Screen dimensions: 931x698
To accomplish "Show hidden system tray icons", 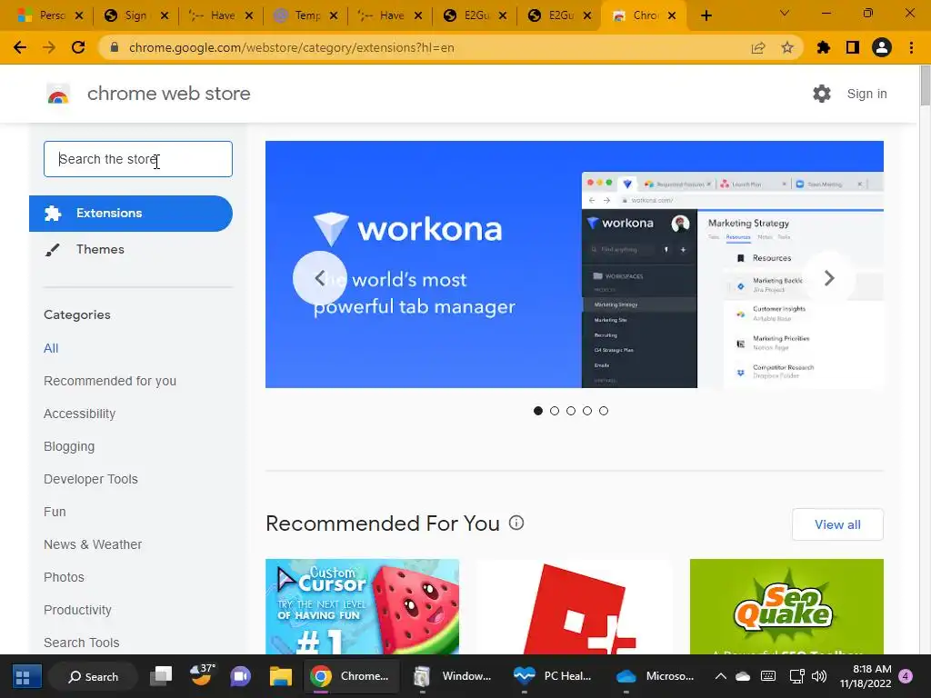I will coord(720,676).
